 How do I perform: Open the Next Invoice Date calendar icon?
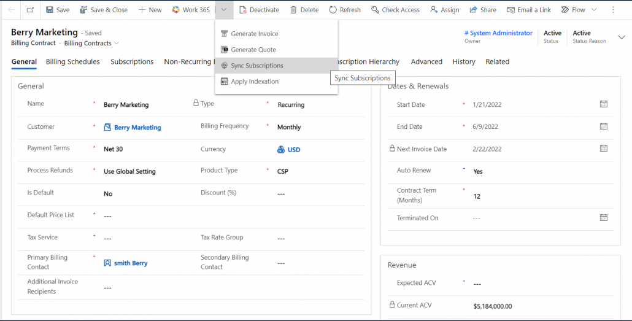[603, 148]
